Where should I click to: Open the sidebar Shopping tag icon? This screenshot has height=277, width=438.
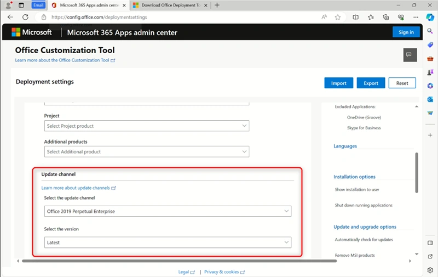(x=430, y=45)
